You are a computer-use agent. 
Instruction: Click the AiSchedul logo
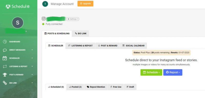point(18,6)
